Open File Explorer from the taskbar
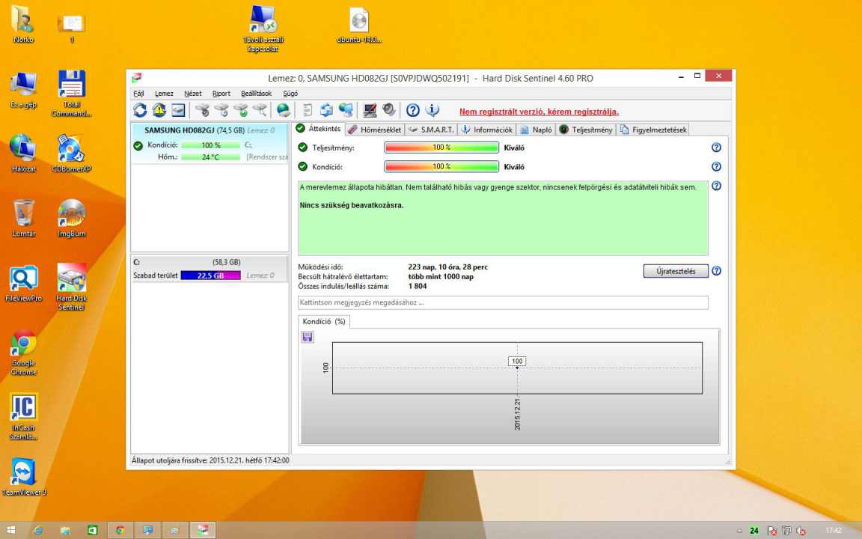 click(65, 530)
